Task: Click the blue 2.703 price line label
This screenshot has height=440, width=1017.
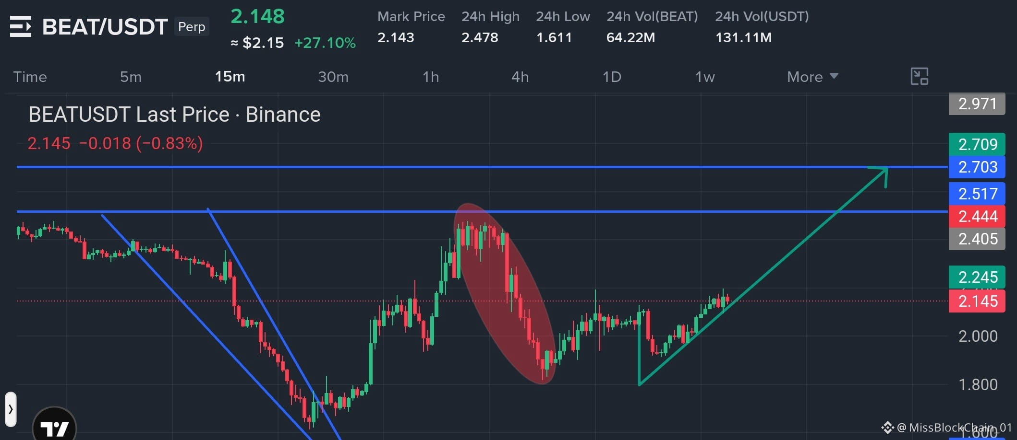Action: (x=977, y=167)
